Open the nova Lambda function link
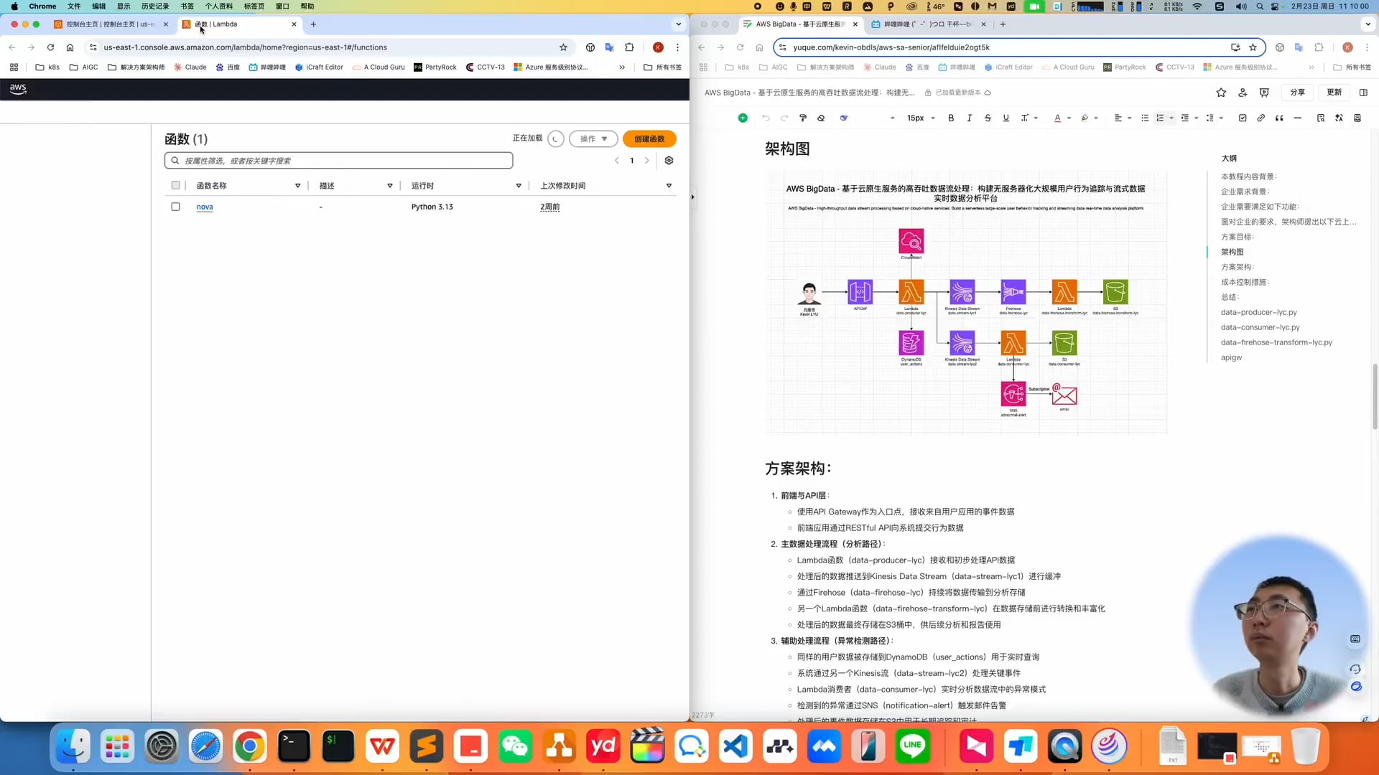Screen dimensions: 1379x775 (x=205, y=207)
